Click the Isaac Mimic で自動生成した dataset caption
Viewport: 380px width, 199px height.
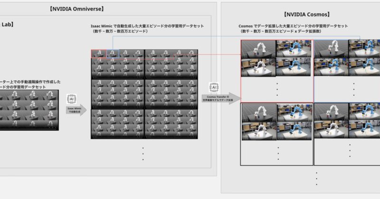(147, 26)
